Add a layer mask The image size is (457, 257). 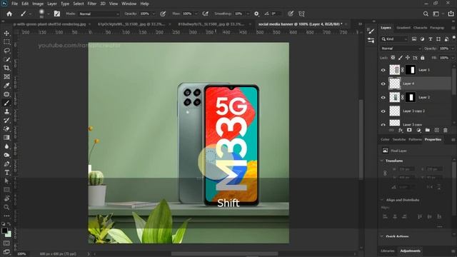coord(409,130)
